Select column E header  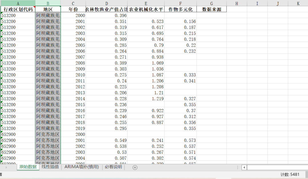[x=146, y=3]
